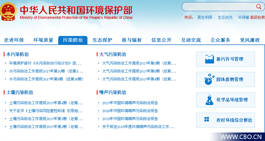The height and width of the screenshot is (141, 265).
Task: Click the factory icon for 排污许可管理
Action: pyautogui.click(x=209, y=59)
